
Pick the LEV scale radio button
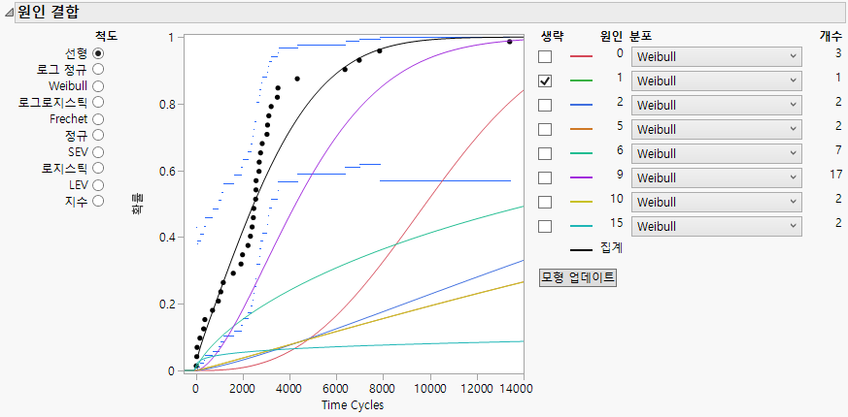pyautogui.click(x=98, y=184)
